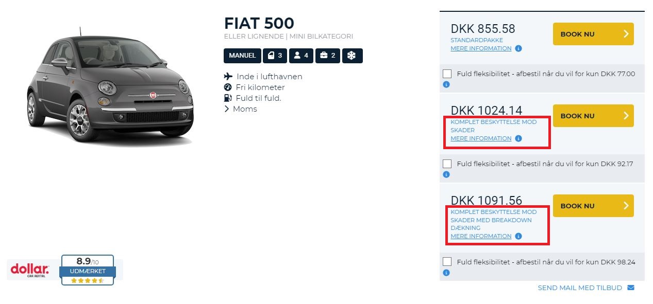
Task: Tick full flexibility checkbox for DKK 92.17
Action: [x=447, y=164]
